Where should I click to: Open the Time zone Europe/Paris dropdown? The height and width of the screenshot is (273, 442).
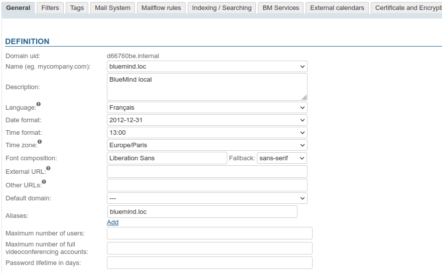pyautogui.click(x=207, y=145)
